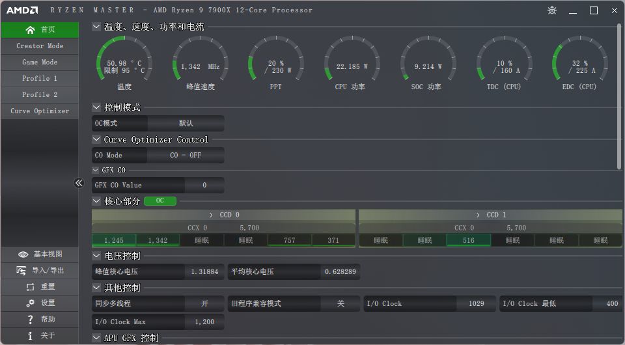This screenshot has width=625, height=345.
Task: Click the 平均核心电压 value 0.628289
Action: [x=340, y=271]
